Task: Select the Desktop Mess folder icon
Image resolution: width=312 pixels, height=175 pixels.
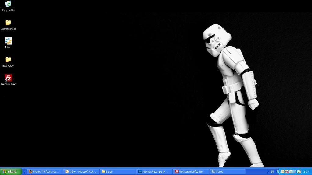Action: [8, 23]
